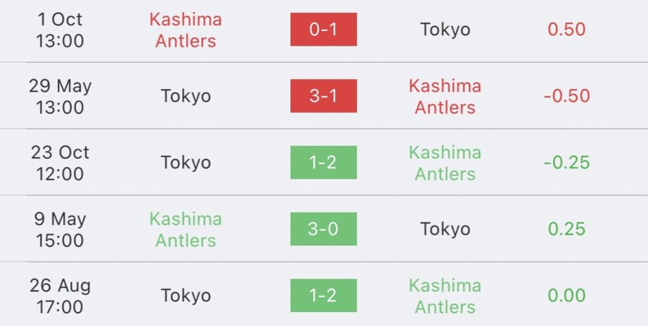Open green Kashima Antlers away team on 23 Oct
This screenshot has width=648, height=326.
445,163
